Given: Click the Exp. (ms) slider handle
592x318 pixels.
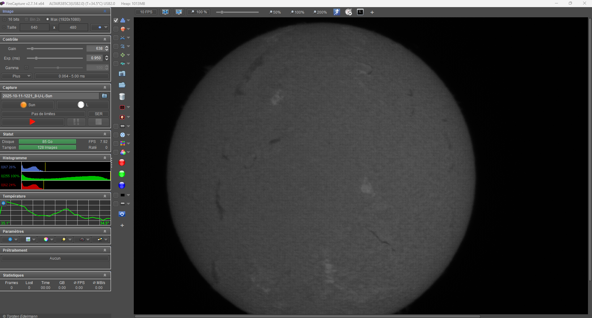Looking at the screenshot, I should click(36, 58).
